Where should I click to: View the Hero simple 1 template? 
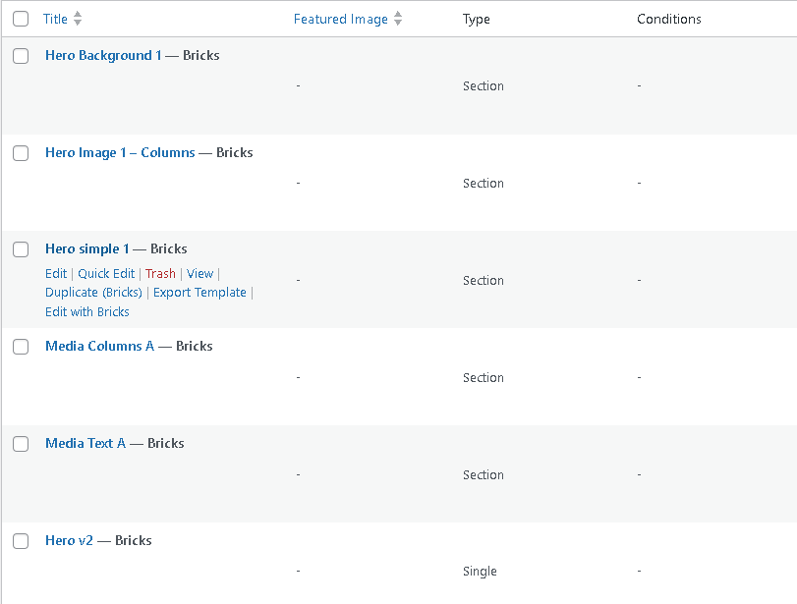199,273
